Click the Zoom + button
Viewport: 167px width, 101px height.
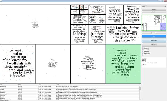[x=154, y=9]
